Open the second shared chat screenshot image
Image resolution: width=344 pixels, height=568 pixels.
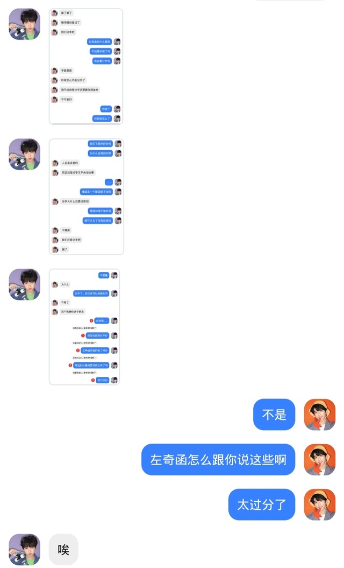click(87, 197)
